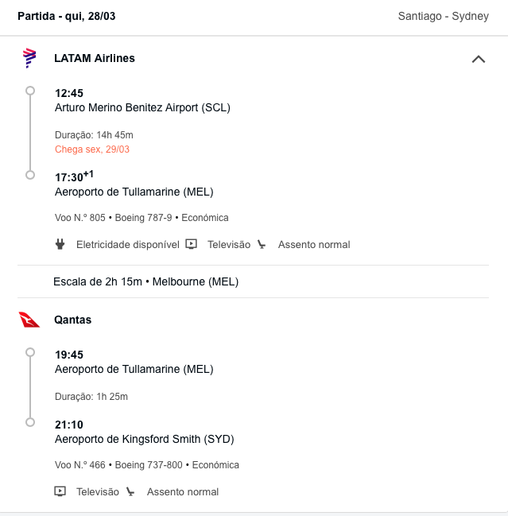Click the Chega sex, 29/03 arrival notice

tap(92, 149)
